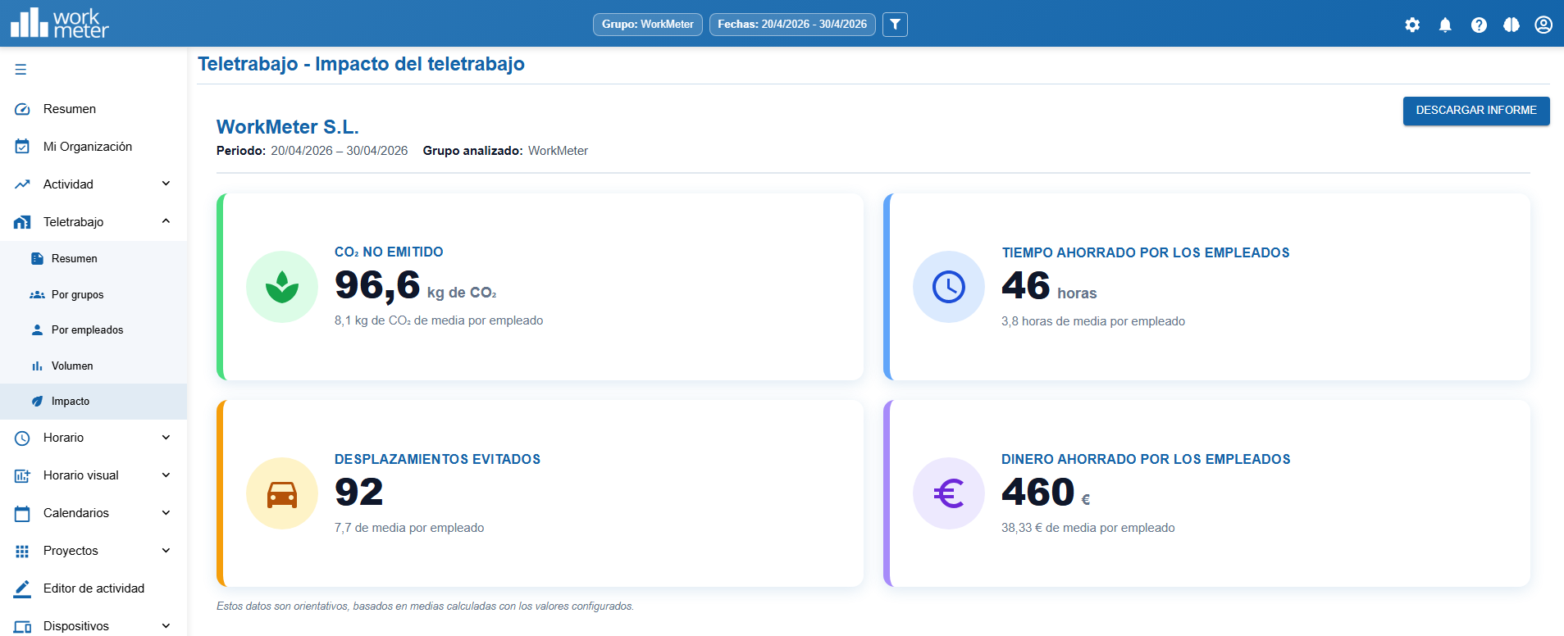Collapse sidebar with the hamburger menu icon
Screen dimensions: 1564x636
21,70
